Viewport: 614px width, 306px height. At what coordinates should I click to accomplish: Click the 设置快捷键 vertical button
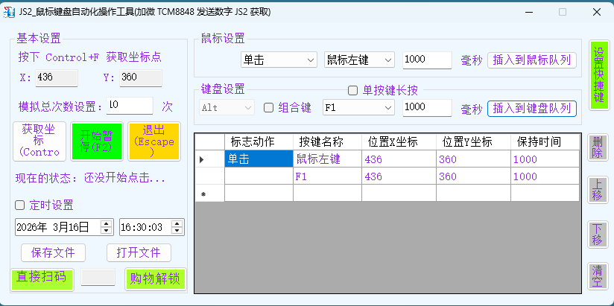[599, 75]
